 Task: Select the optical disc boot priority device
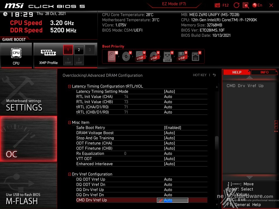[x=126, y=56]
